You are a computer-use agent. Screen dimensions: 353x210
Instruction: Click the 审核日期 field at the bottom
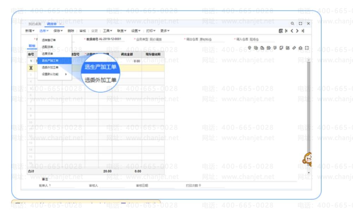click(x=161, y=185)
